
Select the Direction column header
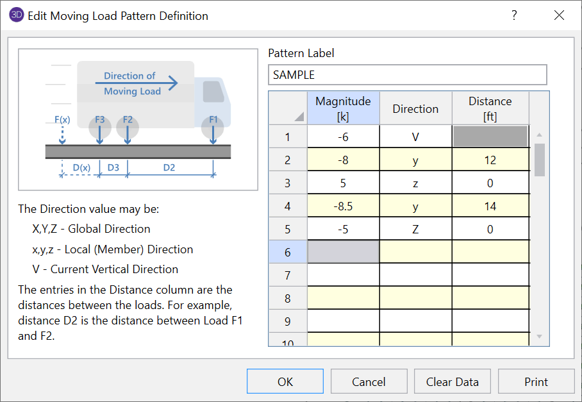pyautogui.click(x=415, y=108)
